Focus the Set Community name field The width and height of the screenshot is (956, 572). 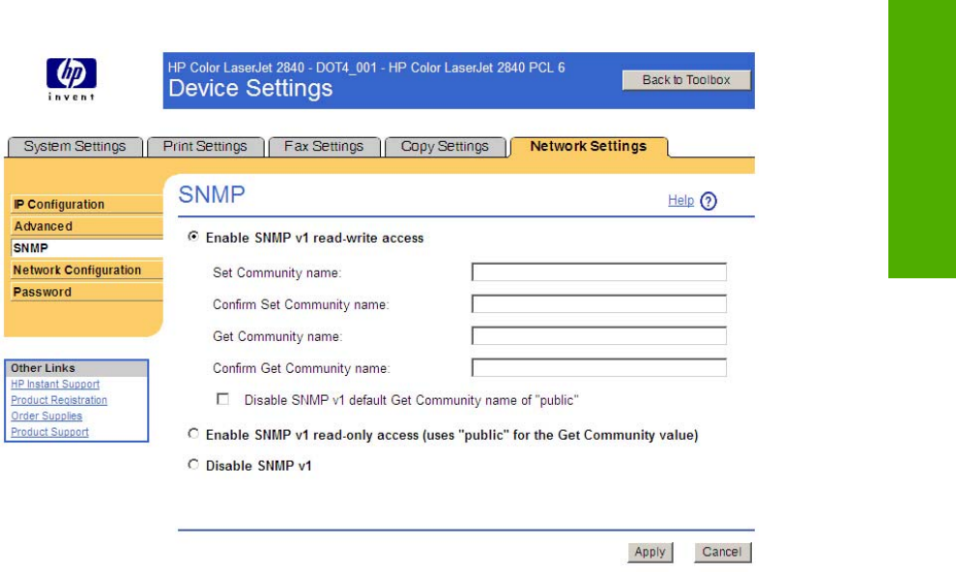pyautogui.click(x=599, y=272)
